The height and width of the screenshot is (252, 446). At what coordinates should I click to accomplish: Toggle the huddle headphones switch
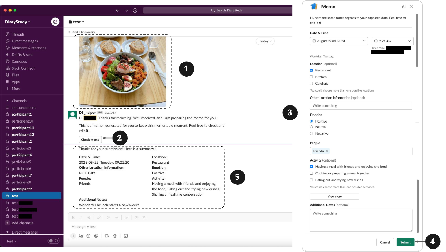pos(53,241)
